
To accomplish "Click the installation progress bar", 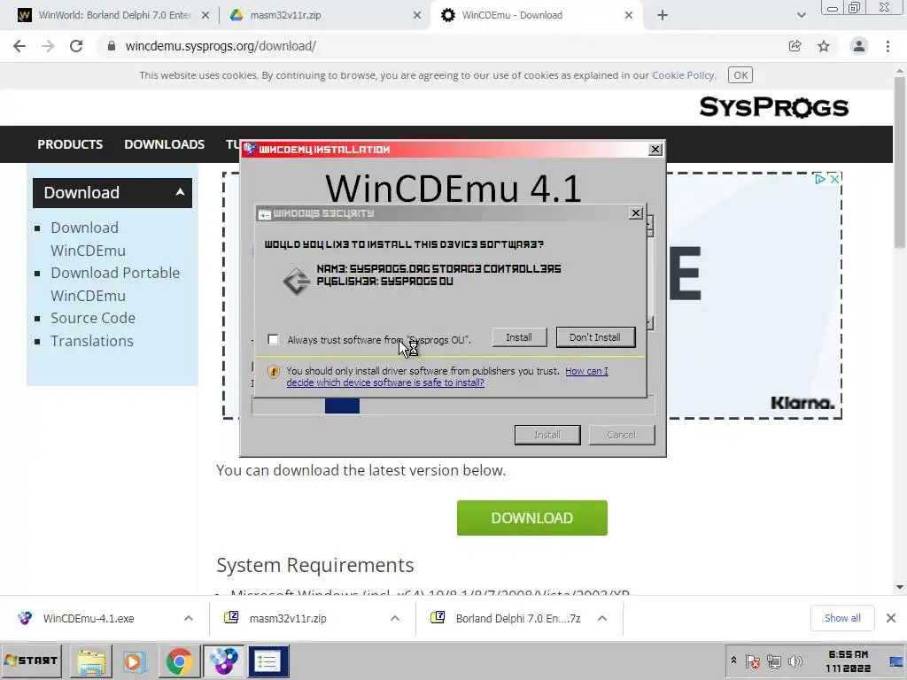I will click(453, 406).
